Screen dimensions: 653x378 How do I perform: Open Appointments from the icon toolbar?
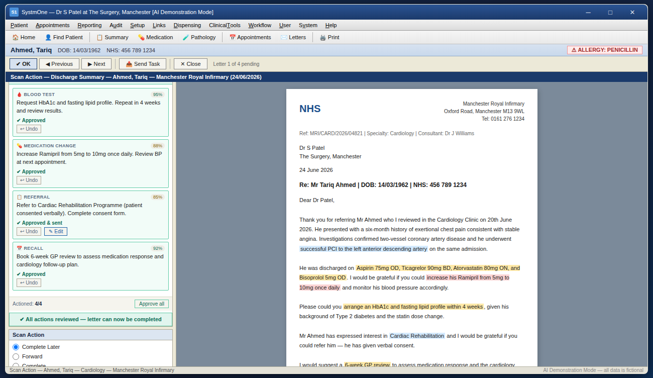250,37
